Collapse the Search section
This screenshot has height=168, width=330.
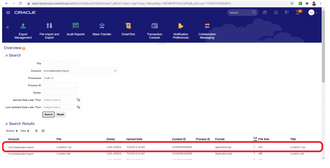tap(6, 55)
